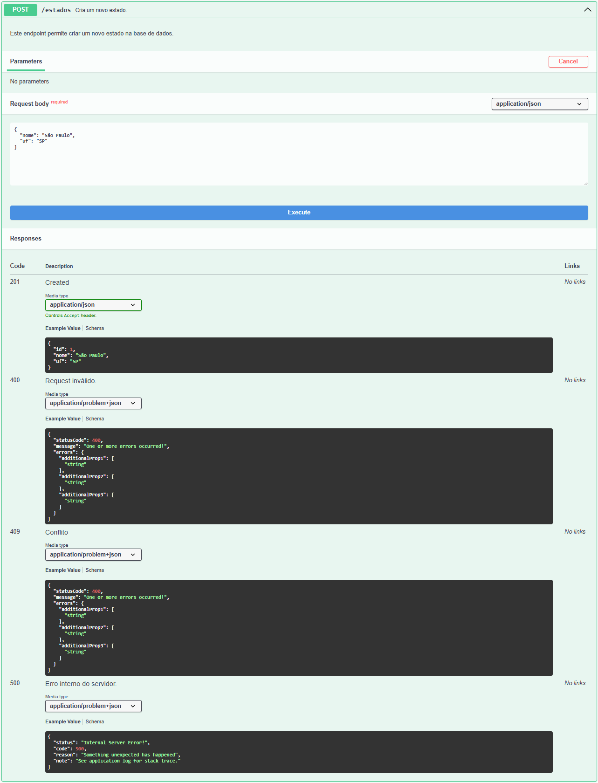Click 'No links' in the 201 row
598x783 pixels.
click(x=575, y=282)
